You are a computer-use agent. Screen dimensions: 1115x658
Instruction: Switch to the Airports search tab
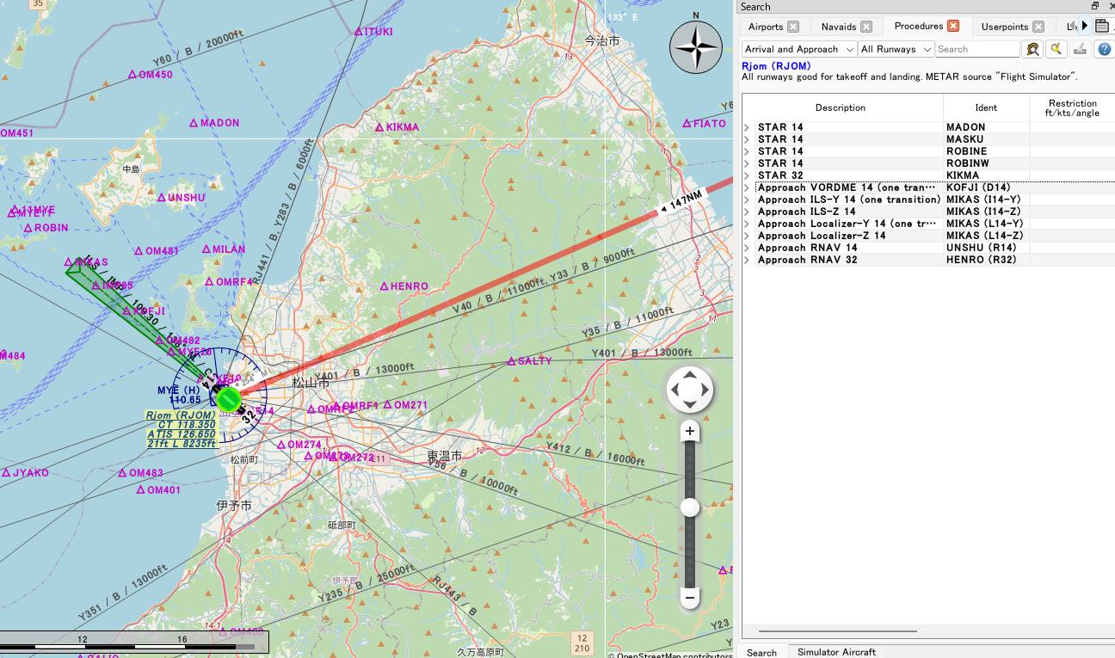[766, 27]
